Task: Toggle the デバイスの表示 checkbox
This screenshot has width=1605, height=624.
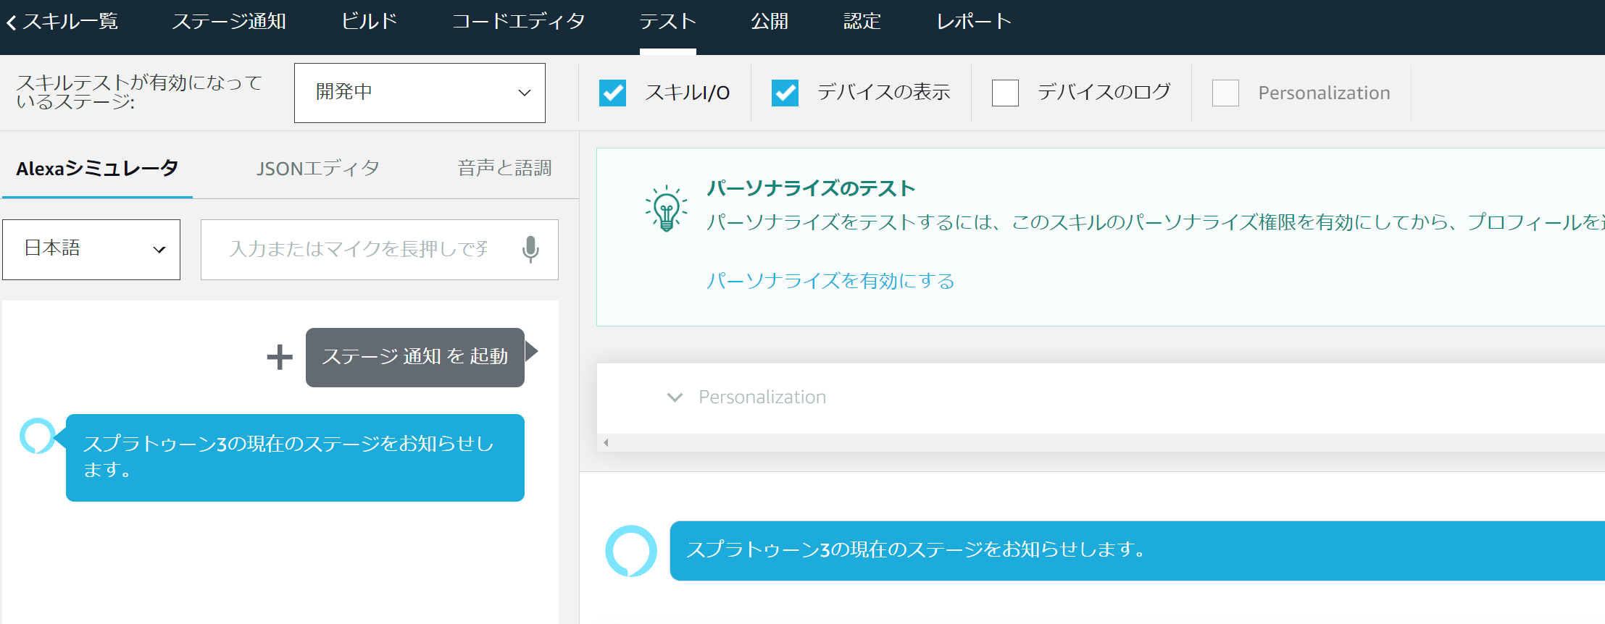Action: click(x=785, y=93)
